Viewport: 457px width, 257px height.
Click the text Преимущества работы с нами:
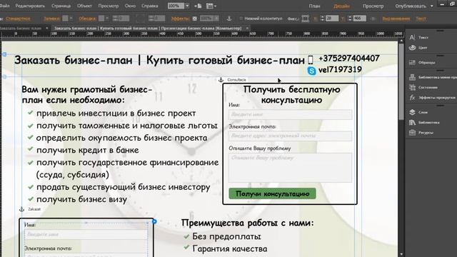pyautogui.click(x=248, y=223)
